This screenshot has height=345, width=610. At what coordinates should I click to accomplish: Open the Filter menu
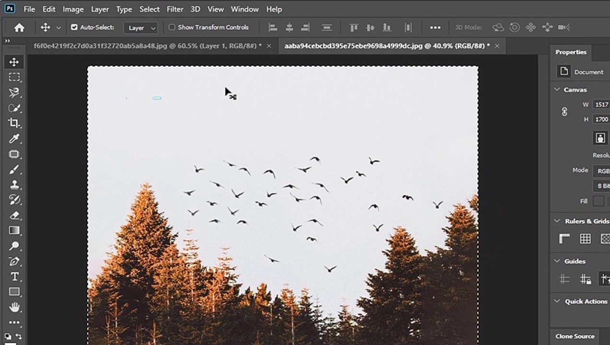(x=175, y=9)
